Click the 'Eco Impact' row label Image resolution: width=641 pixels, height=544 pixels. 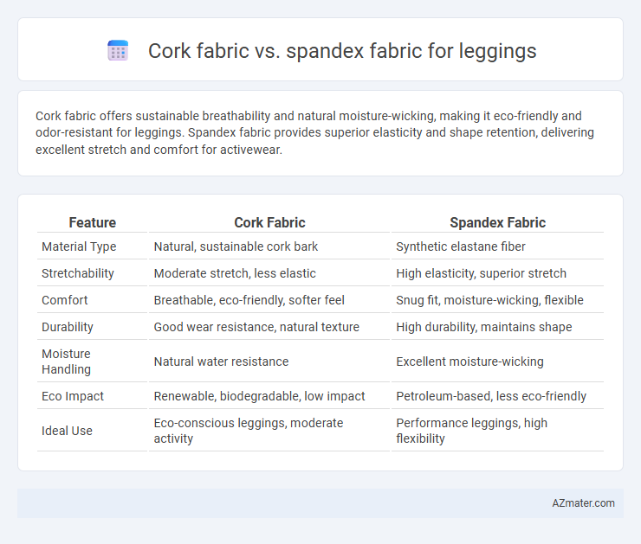point(73,396)
